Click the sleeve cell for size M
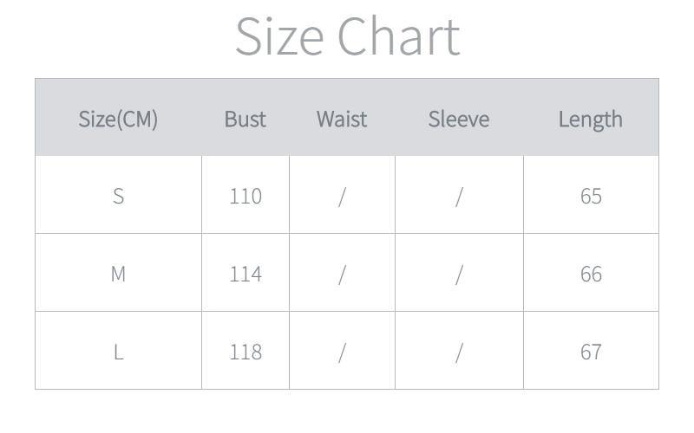 coord(459,274)
